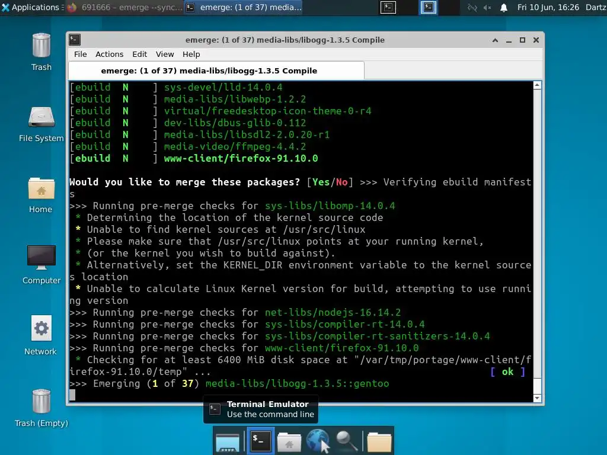Screen dimensions: 607x455
Task: Click the clock showing Fri 10 Jun, 16:26
Action: pos(548,7)
